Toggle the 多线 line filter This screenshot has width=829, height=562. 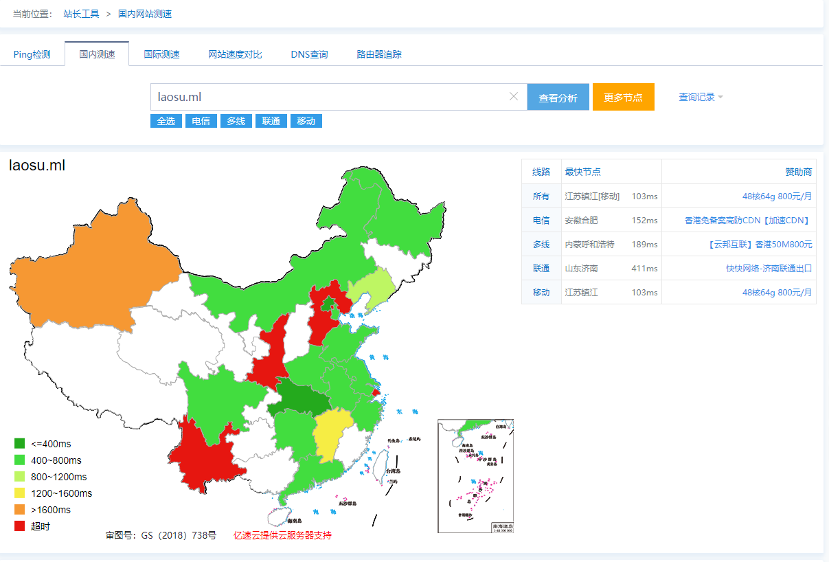pyautogui.click(x=236, y=121)
